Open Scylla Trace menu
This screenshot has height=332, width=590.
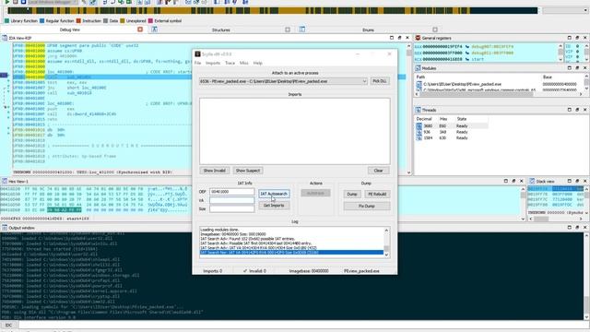[230, 63]
